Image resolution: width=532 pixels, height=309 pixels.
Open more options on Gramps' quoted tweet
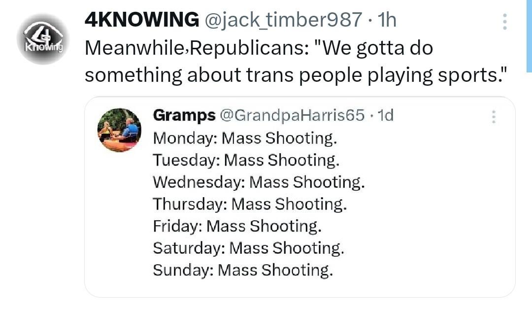click(x=494, y=116)
